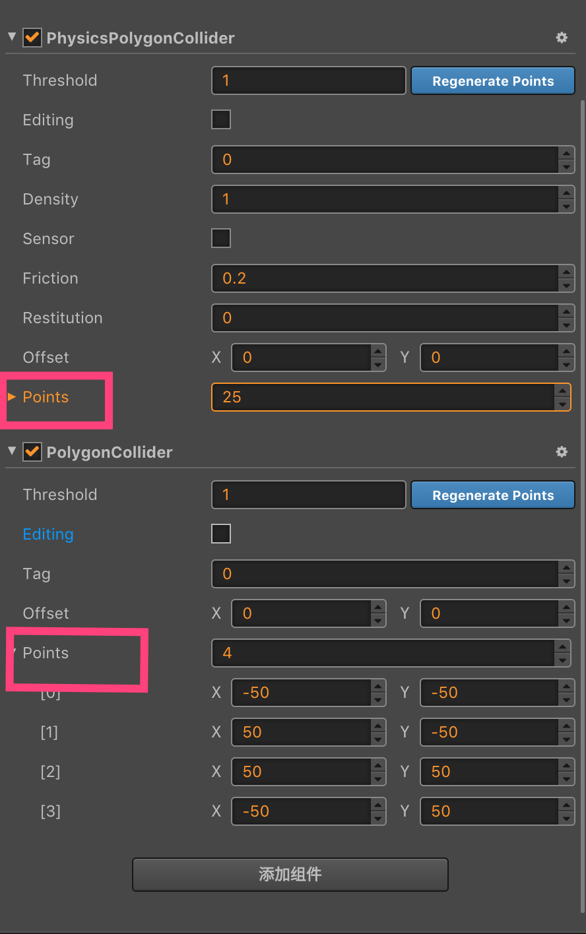
Task: Click point [2] X value field
Action: pyautogui.click(x=301, y=772)
